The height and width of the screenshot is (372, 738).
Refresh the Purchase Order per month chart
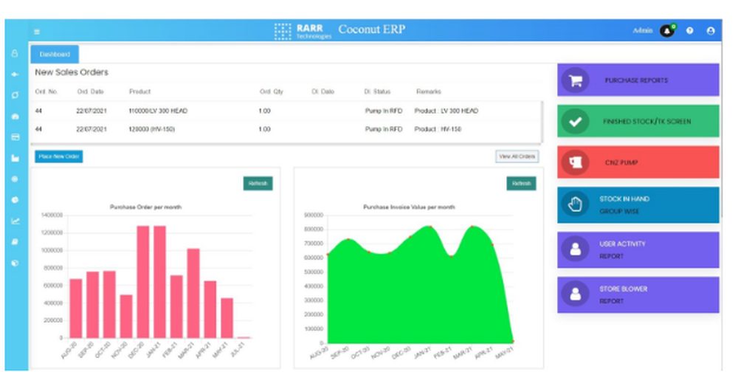click(x=258, y=184)
